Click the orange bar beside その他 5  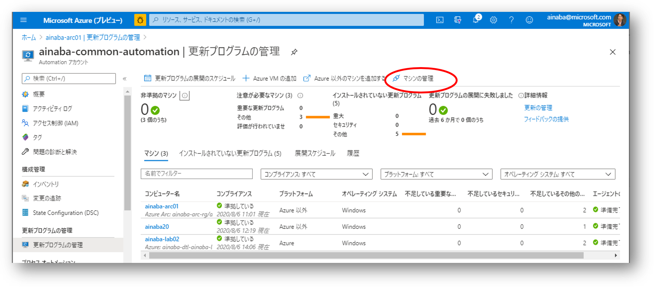(x=414, y=134)
